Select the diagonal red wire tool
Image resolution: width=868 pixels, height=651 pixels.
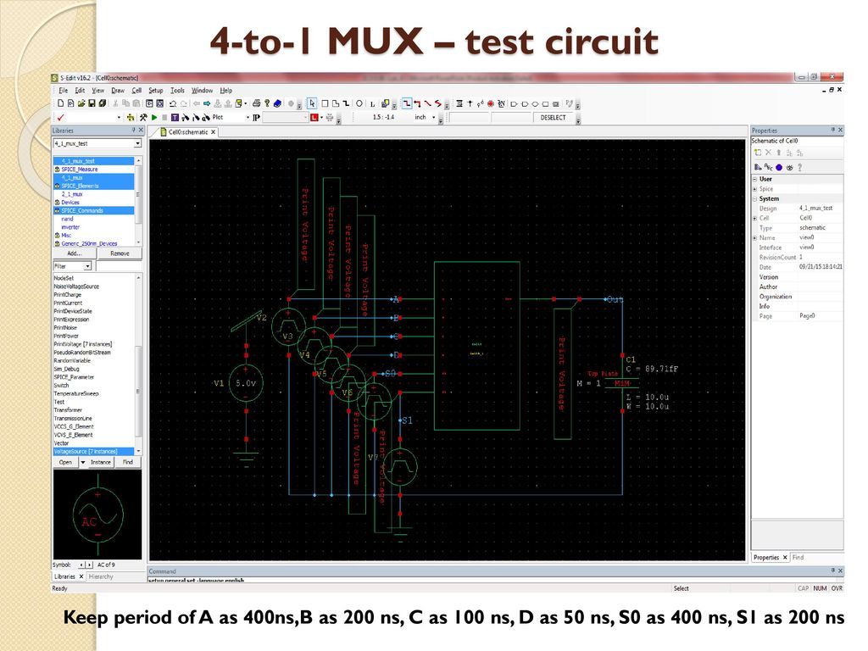[x=428, y=103]
